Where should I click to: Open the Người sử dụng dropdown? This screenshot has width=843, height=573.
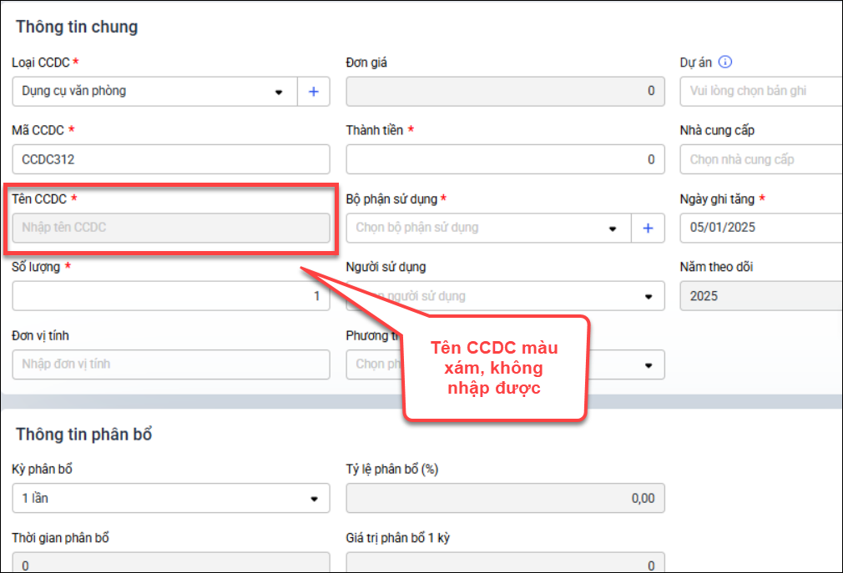649,296
